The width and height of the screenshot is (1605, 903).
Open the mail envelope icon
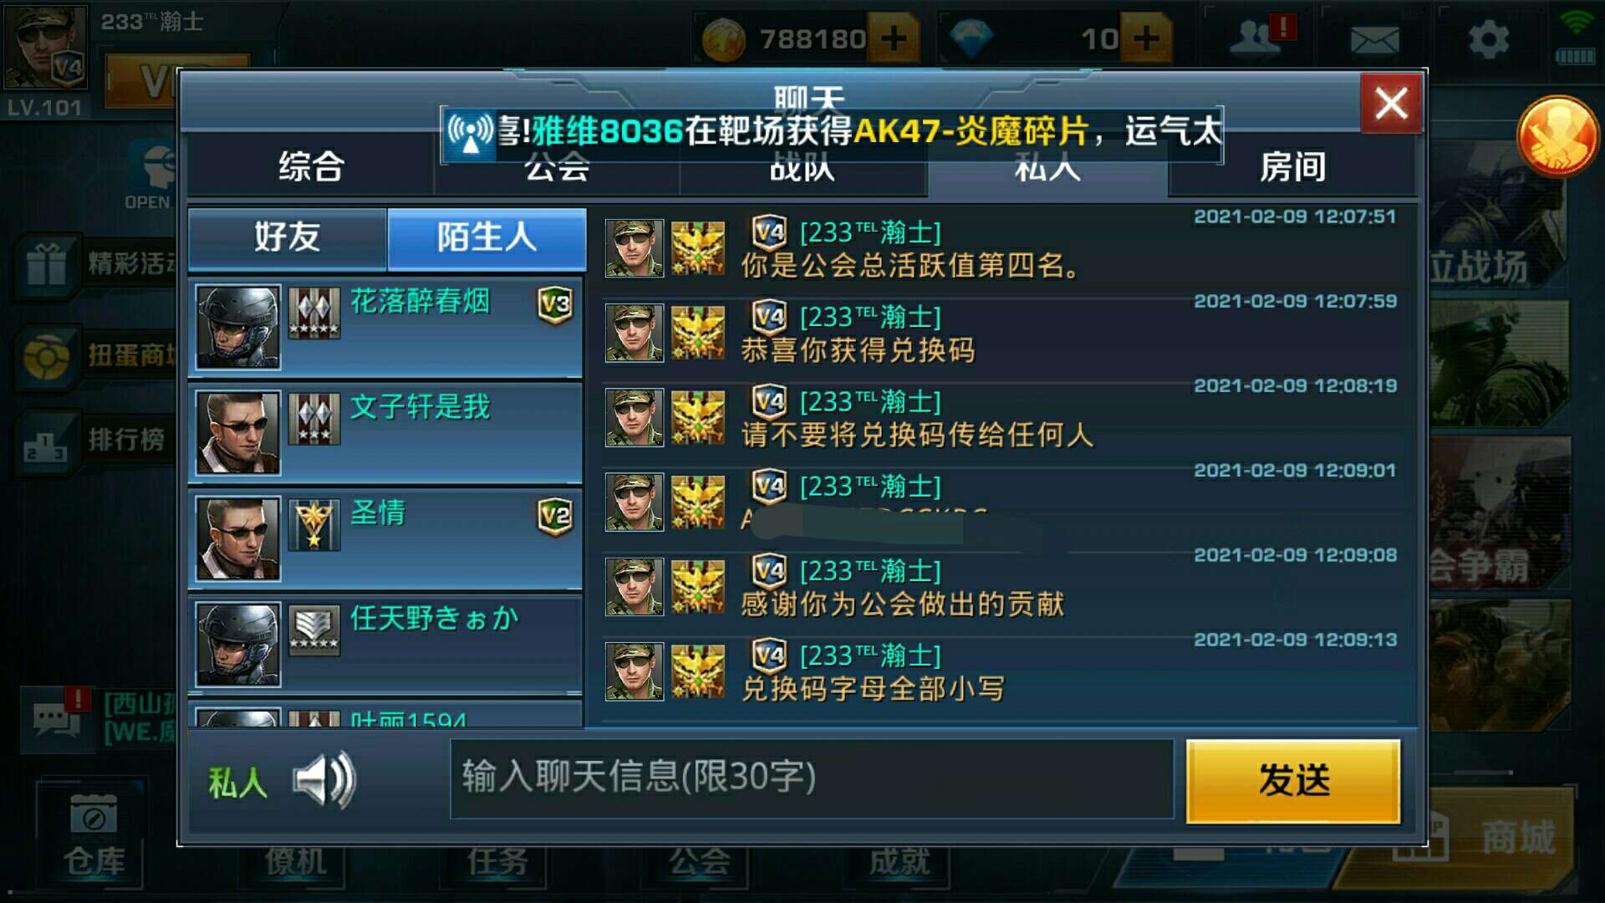1374,39
